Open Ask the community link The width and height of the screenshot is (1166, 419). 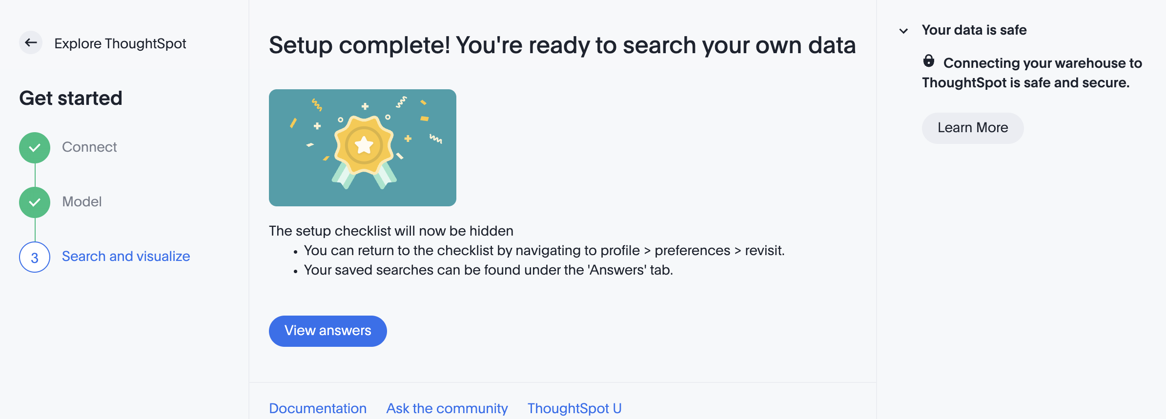coord(447,408)
